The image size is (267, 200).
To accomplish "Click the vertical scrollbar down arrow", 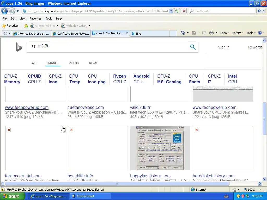I will (x=264, y=179).
